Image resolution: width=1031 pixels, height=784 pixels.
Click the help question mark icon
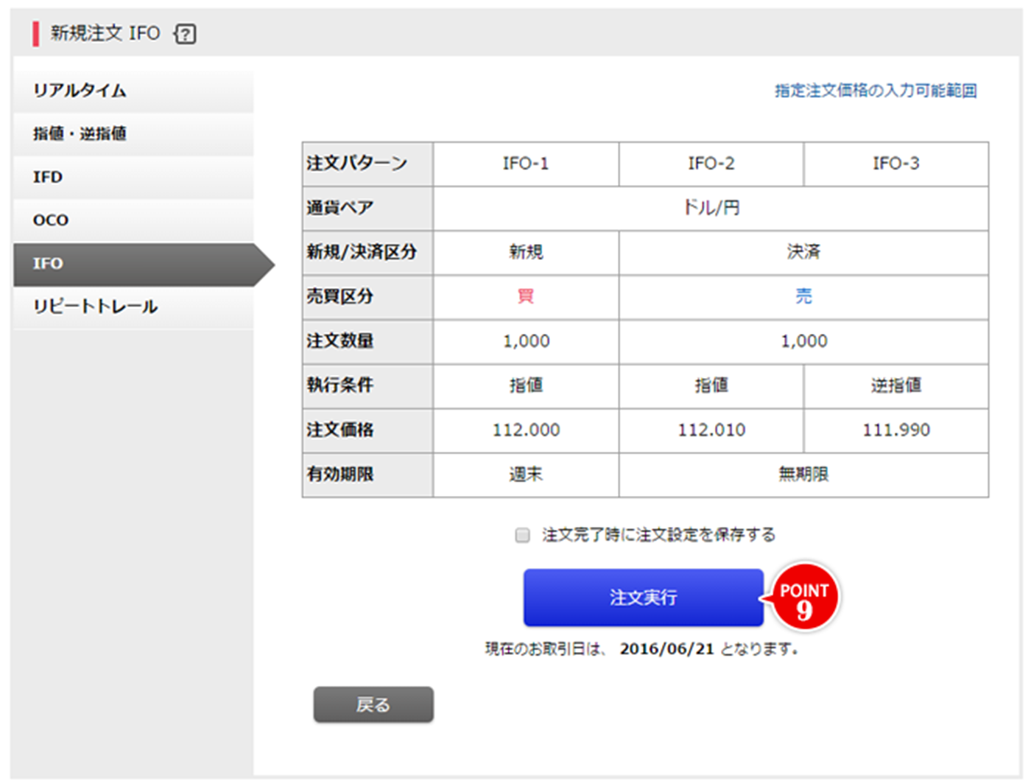tap(185, 34)
